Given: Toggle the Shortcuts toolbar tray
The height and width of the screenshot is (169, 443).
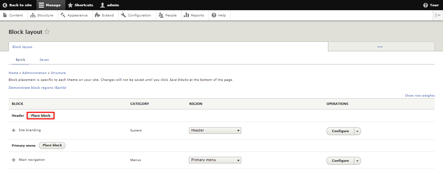Looking at the screenshot, I should click(x=81, y=5).
